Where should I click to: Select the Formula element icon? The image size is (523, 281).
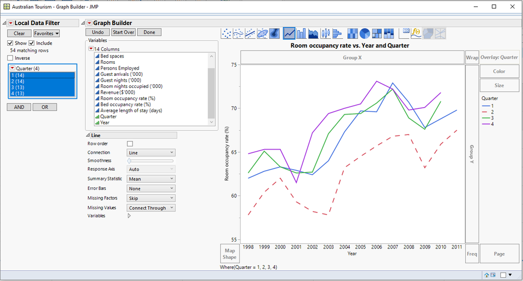point(416,33)
